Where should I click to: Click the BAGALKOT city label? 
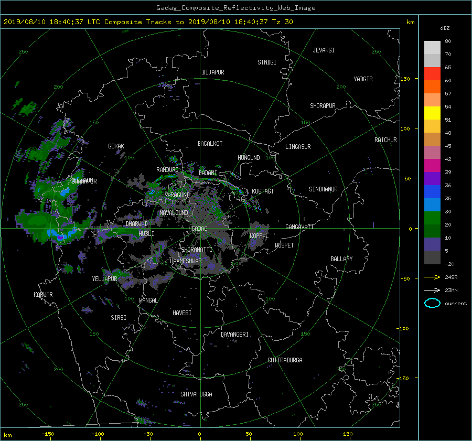point(210,144)
